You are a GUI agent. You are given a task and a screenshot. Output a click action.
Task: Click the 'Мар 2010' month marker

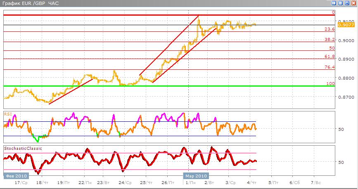point(196,176)
